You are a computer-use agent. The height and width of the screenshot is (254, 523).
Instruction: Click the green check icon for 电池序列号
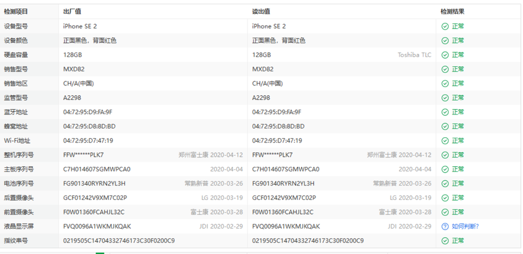coord(445,183)
